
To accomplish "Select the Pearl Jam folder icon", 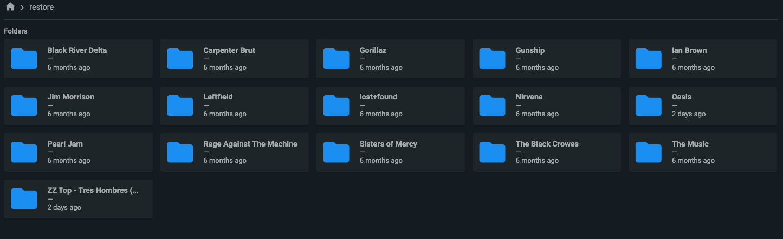I will click(x=24, y=152).
